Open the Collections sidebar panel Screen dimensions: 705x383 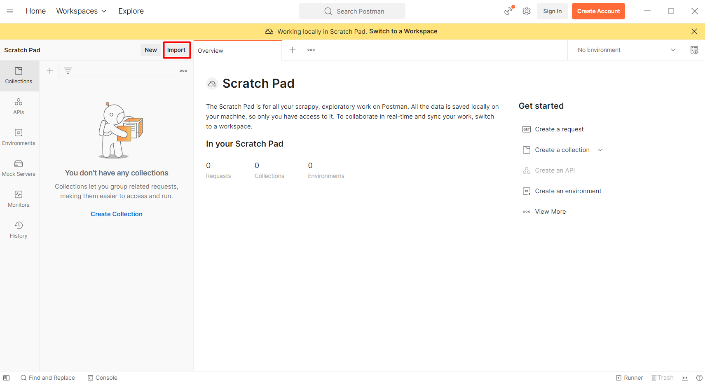pos(19,75)
